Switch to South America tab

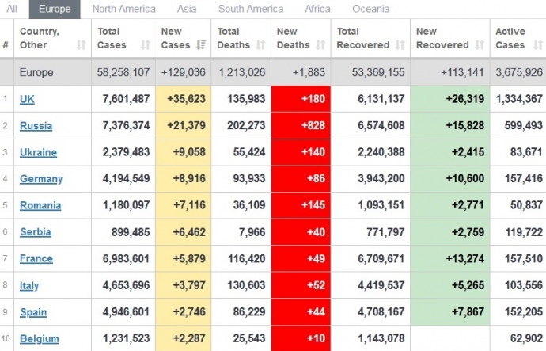coord(251,10)
